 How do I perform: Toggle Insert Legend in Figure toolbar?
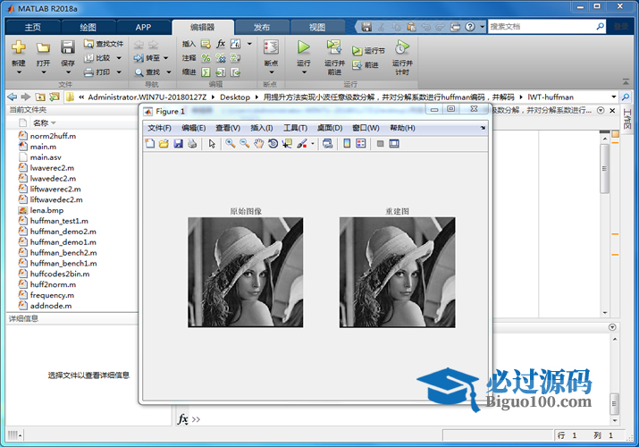click(x=360, y=143)
